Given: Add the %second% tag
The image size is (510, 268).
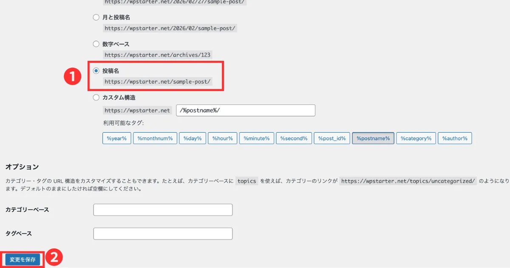Looking at the screenshot, I should (294, 138).
